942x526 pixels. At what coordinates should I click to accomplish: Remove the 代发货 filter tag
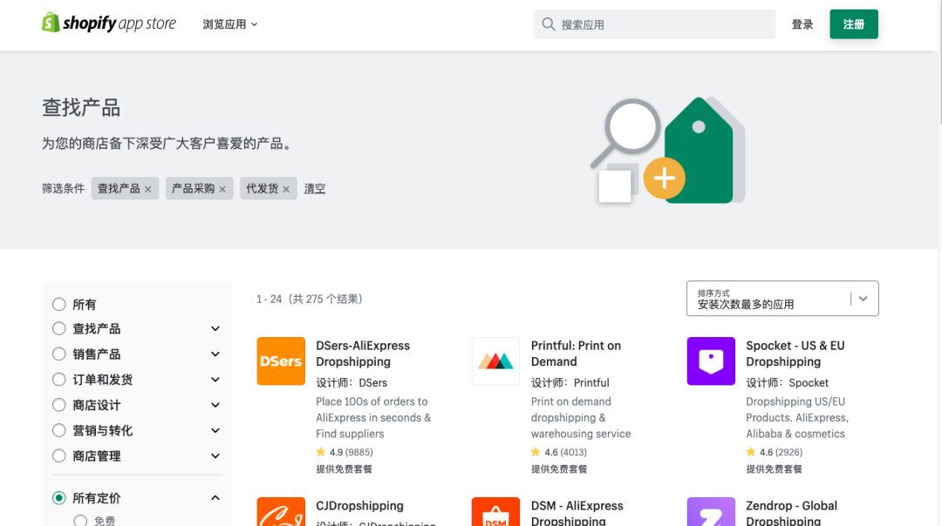click(x=286, y=189)
